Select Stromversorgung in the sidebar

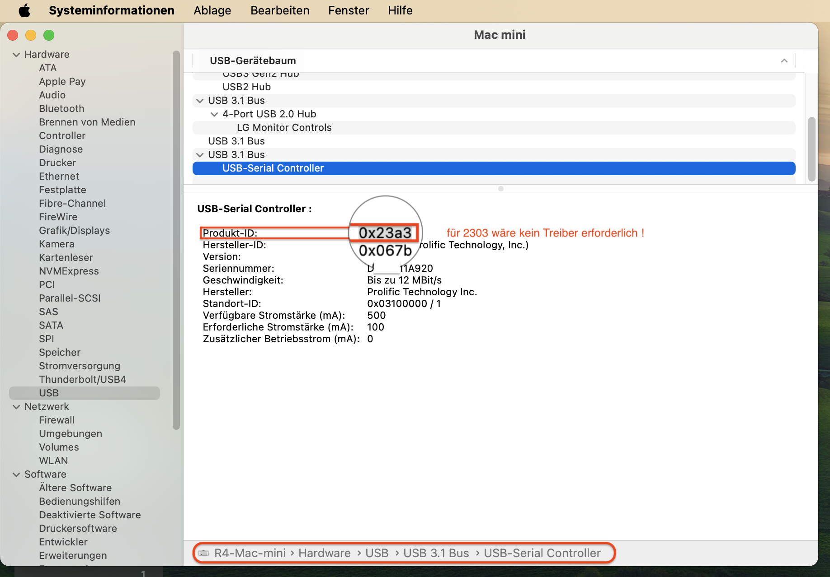(x=80, y=366)
